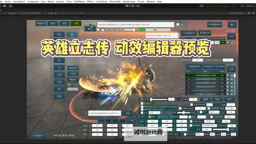Click the event list vertical scrollbar
This screenshot has width=256, height=144.
tap(235, 84)
